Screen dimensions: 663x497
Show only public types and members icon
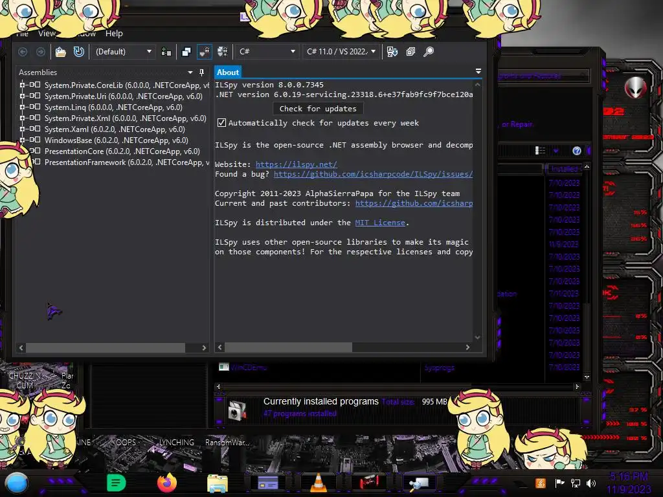click(x=186, y=52)
